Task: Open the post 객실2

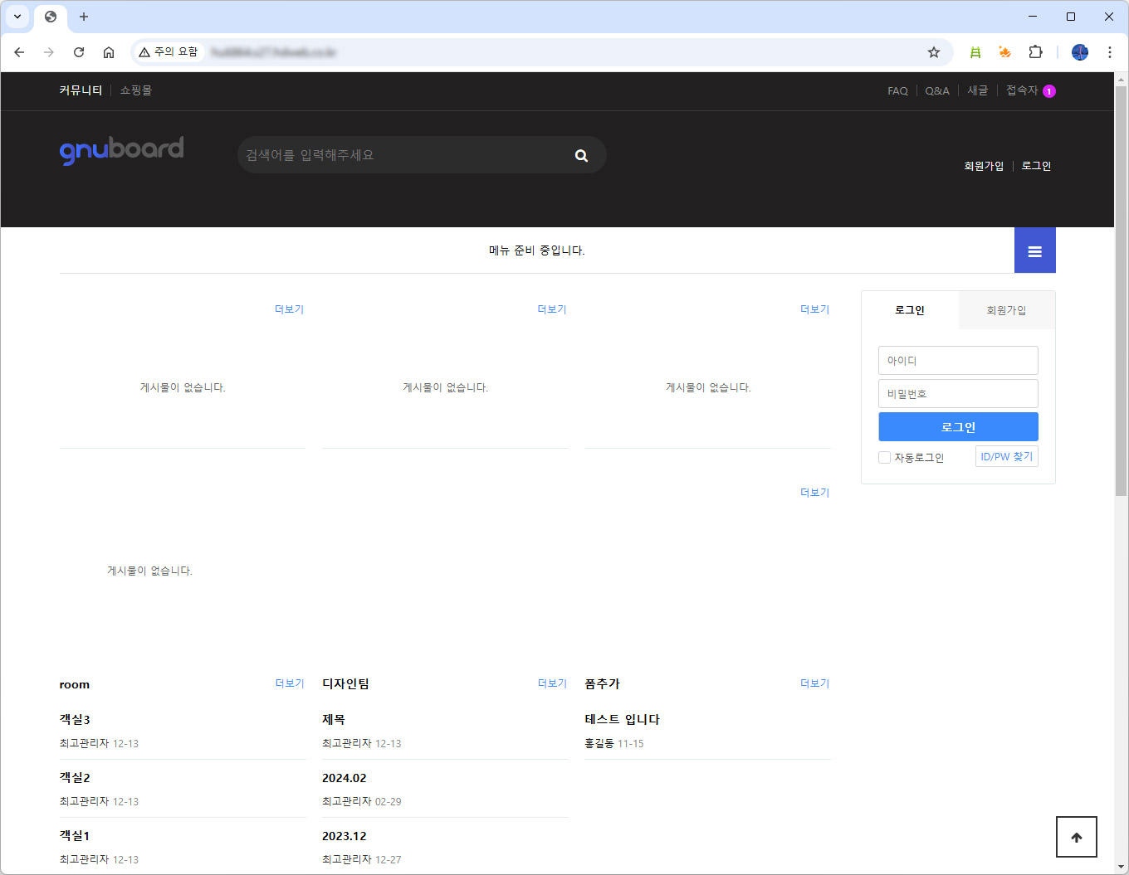Action: 75,777
